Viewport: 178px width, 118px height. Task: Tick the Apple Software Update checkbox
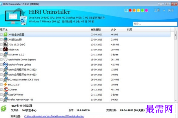click(1, 64)
